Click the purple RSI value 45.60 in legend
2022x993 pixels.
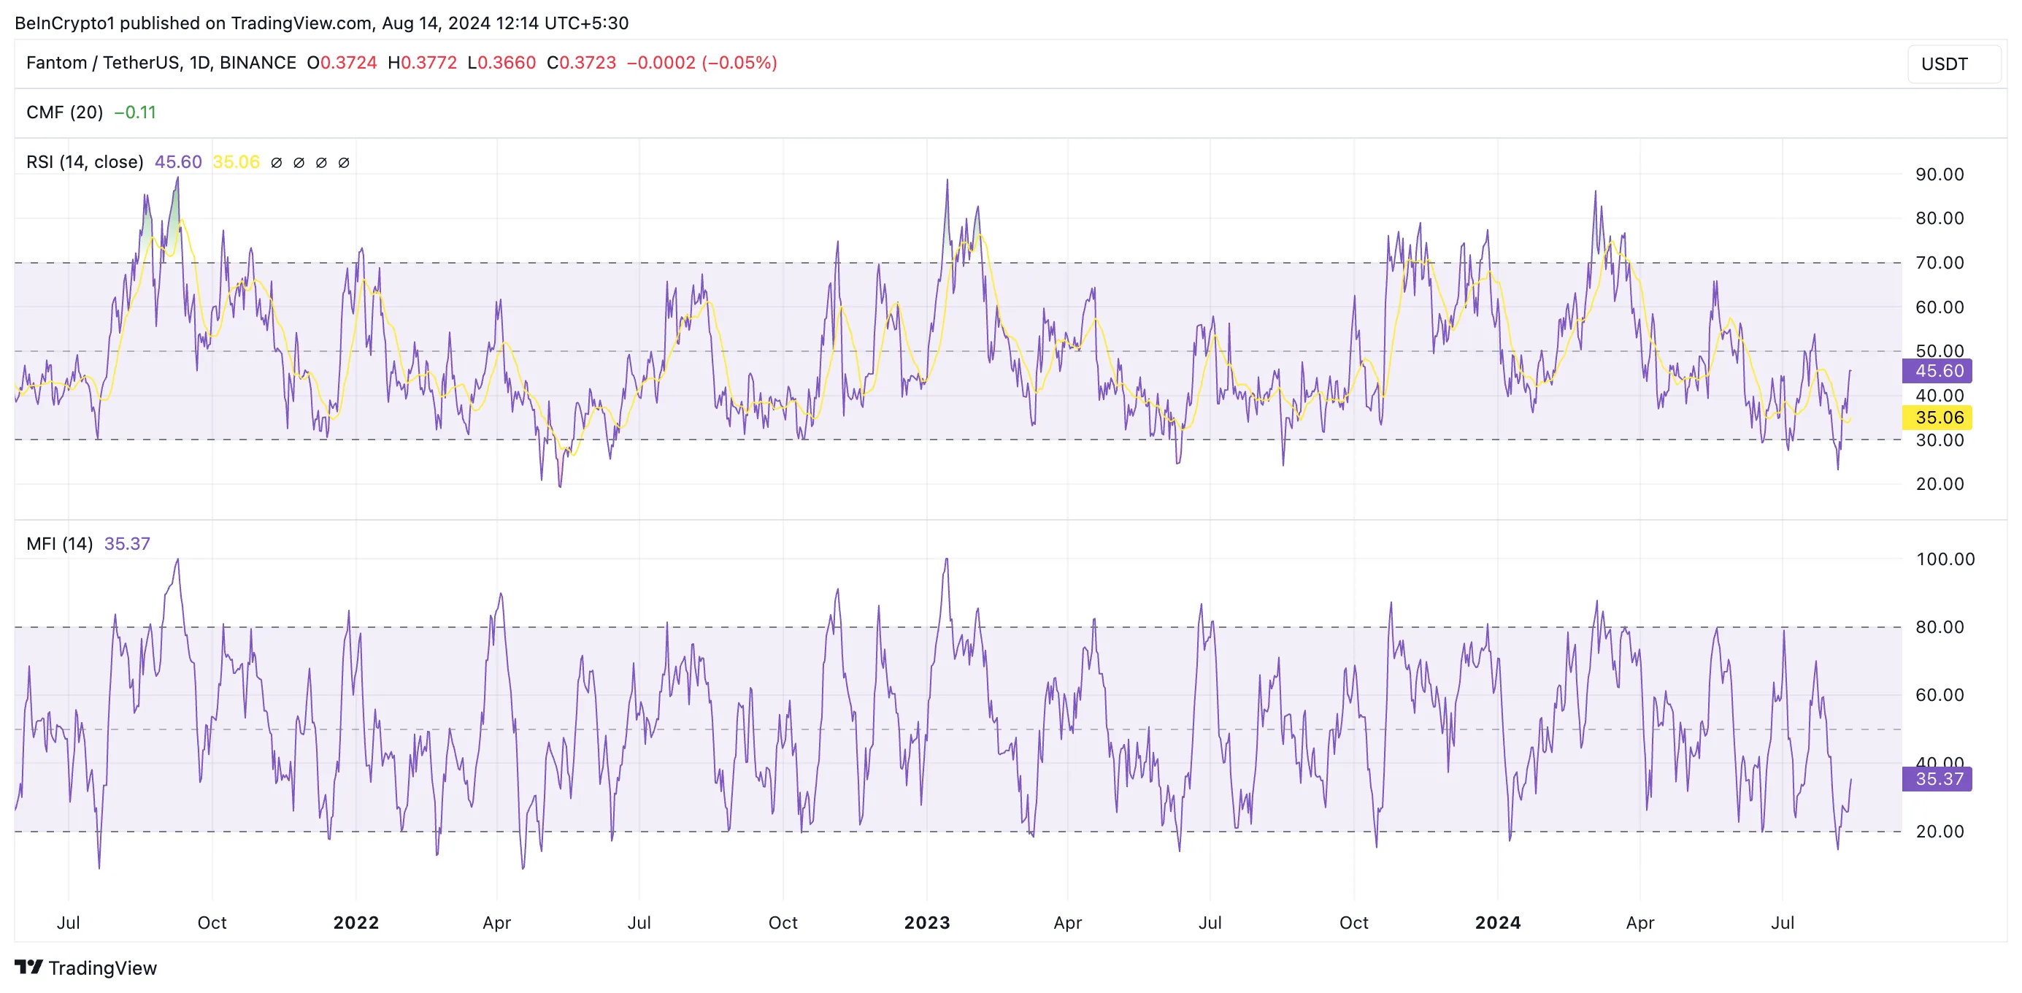tap(178, 161)
